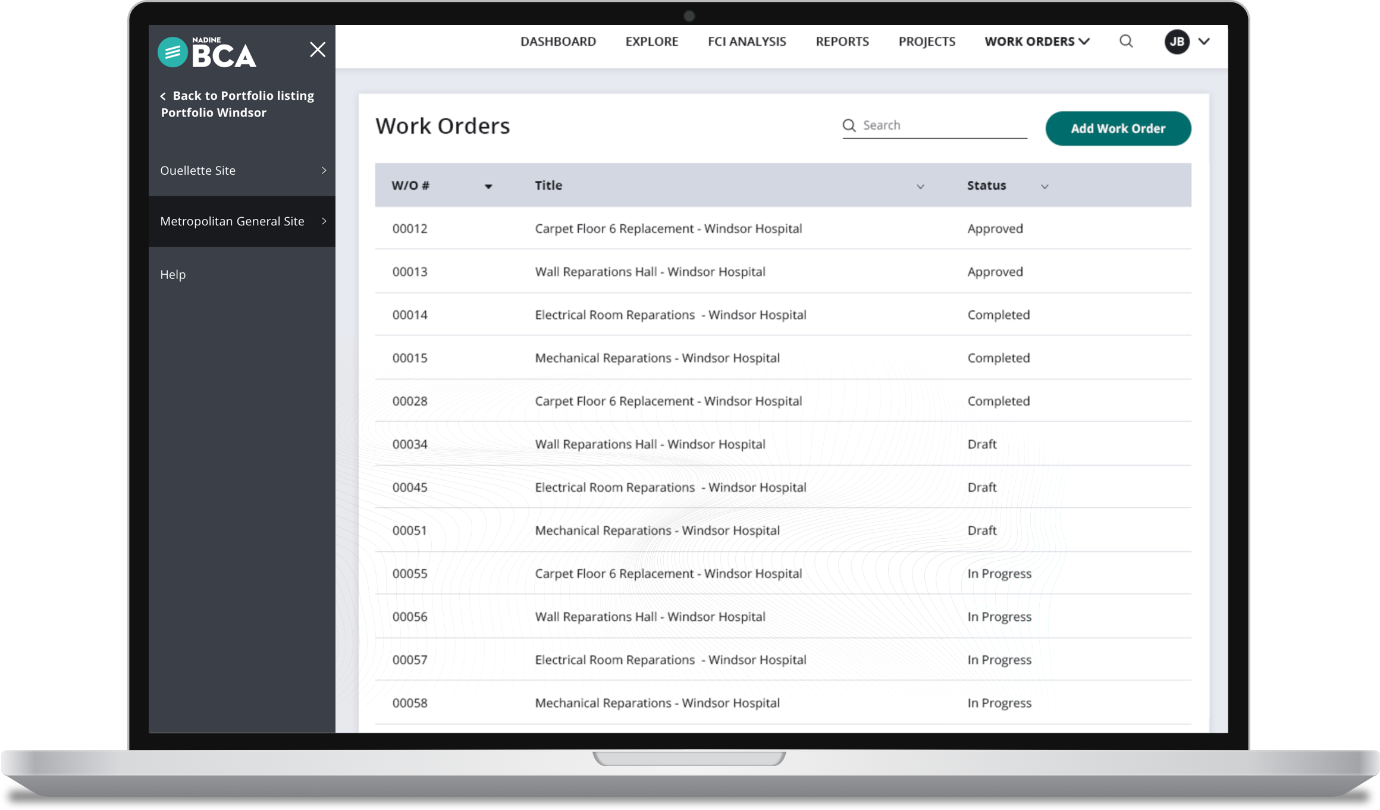
Task: Expand Ouellette Site chevron
Action: coord(324,171)
